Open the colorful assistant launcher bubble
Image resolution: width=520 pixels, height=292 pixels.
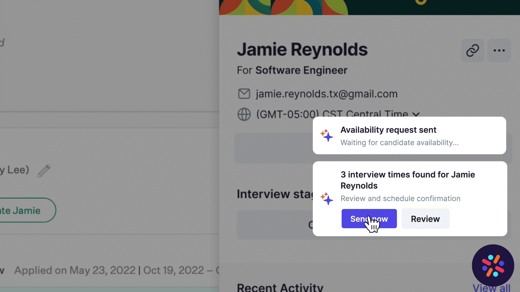493,266
